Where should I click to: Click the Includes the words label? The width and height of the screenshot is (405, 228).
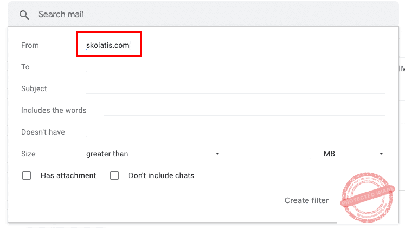pyautogui.click(x=54, y=110)
